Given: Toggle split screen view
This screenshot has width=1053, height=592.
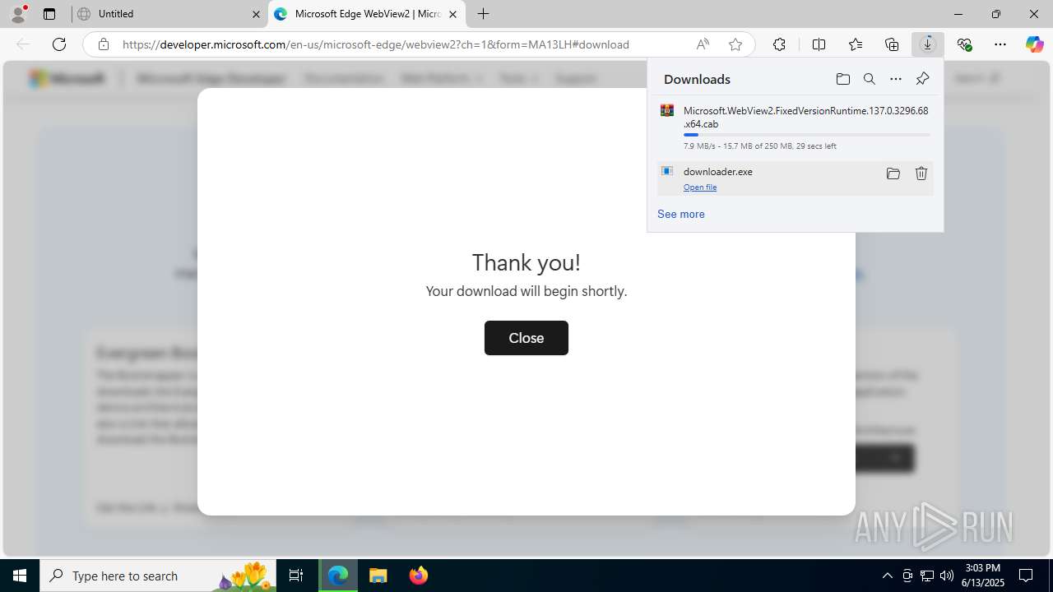Looking at the screenshot, I should (819, 44).
